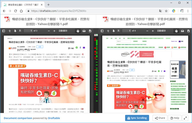Go to browser home page
The width and height of the screenshot is (192, 123).
21,11
